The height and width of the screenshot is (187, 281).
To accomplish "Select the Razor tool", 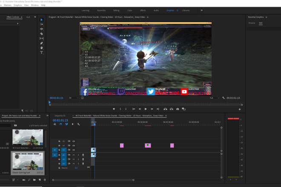I will [42, 34].
